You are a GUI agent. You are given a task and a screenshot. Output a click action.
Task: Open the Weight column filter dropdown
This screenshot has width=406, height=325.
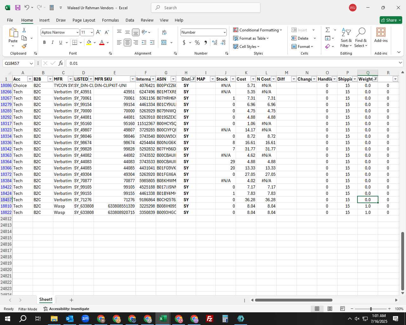coord(375,79)
